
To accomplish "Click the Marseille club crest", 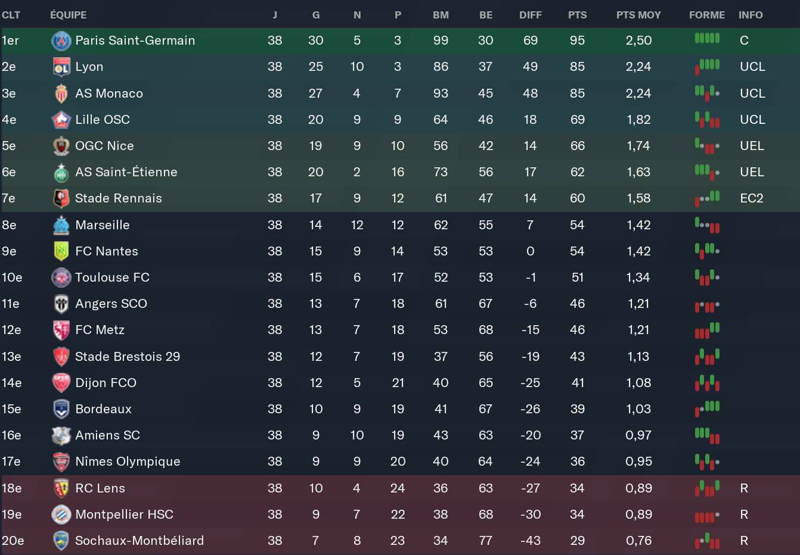I will point(61,225).
